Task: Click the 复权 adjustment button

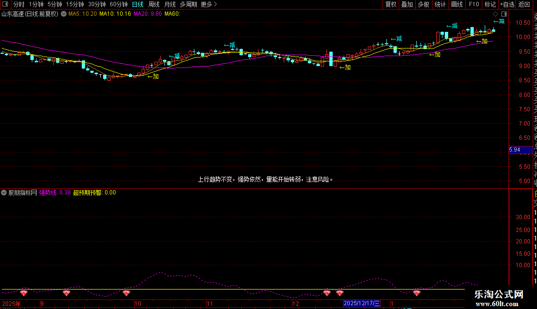Action: (x=391, y=4)
